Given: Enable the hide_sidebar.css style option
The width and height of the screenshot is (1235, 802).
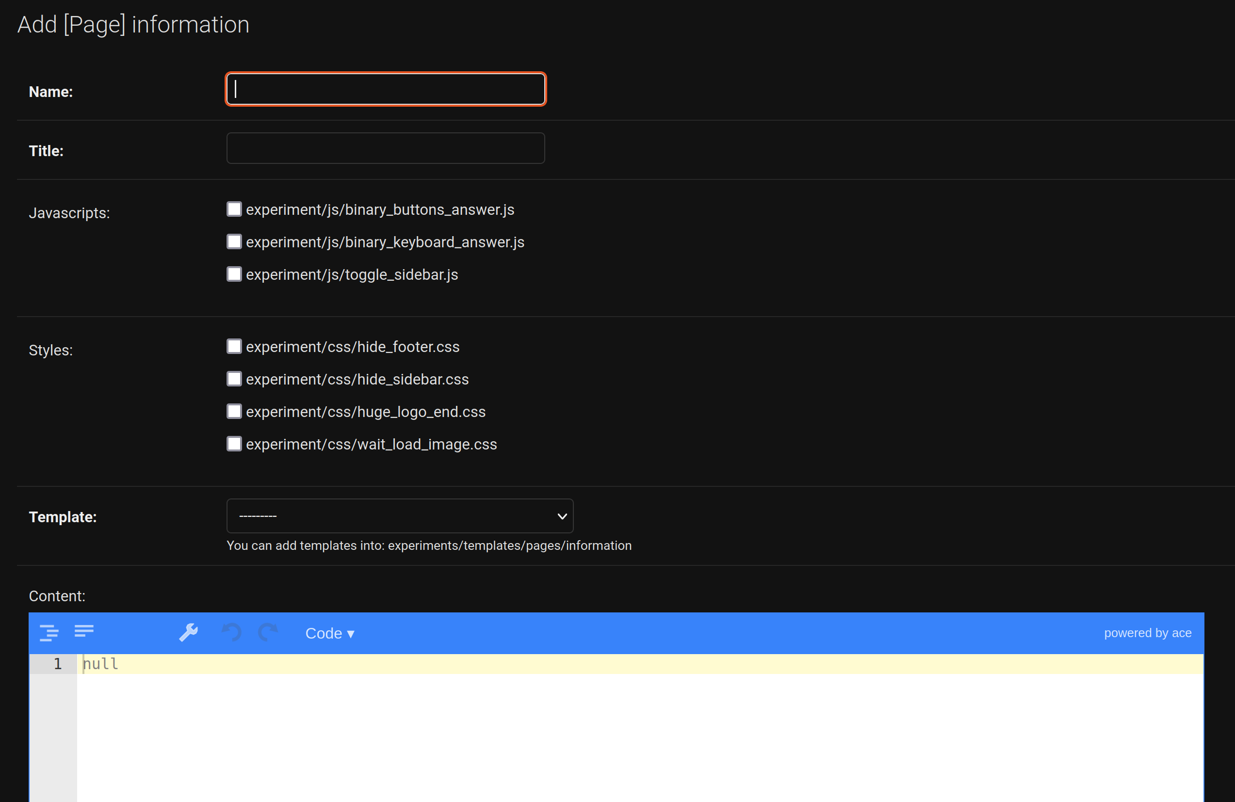Looking at the screenshot, I should [x=234, y=379].
